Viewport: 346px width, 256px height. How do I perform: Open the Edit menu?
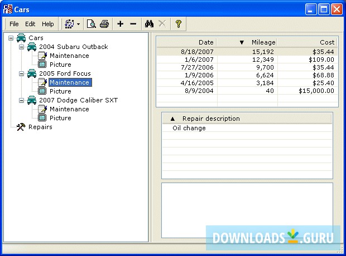tap(30, 24)
